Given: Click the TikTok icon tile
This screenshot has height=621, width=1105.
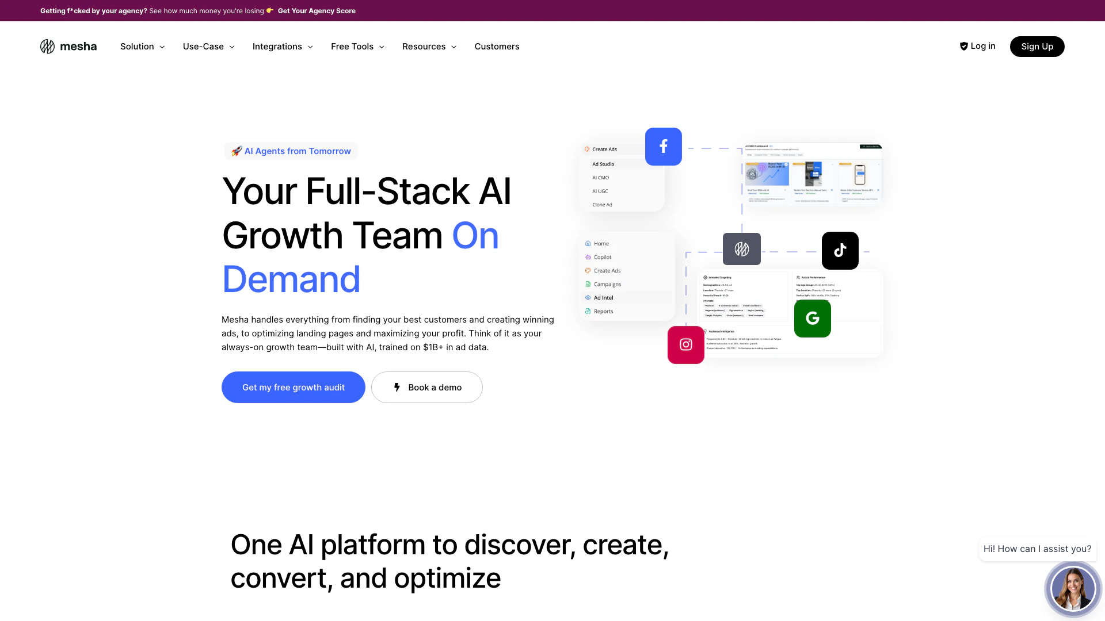Looking at the screenshot, I should [x=840, y=251].
